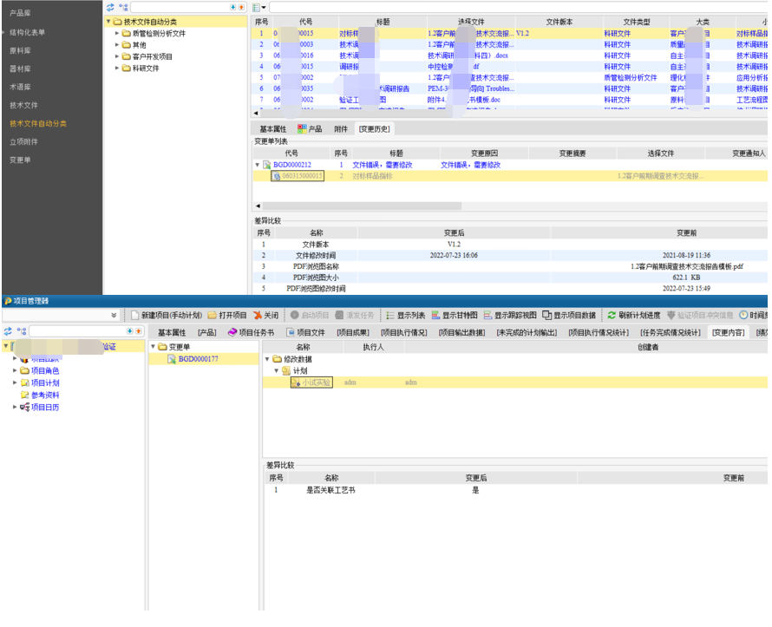Image resolution: width=772 pixels, height=627 pixels.
Task: Switch to the 基本属性 tab in upper panel
Action: point(272,128)
